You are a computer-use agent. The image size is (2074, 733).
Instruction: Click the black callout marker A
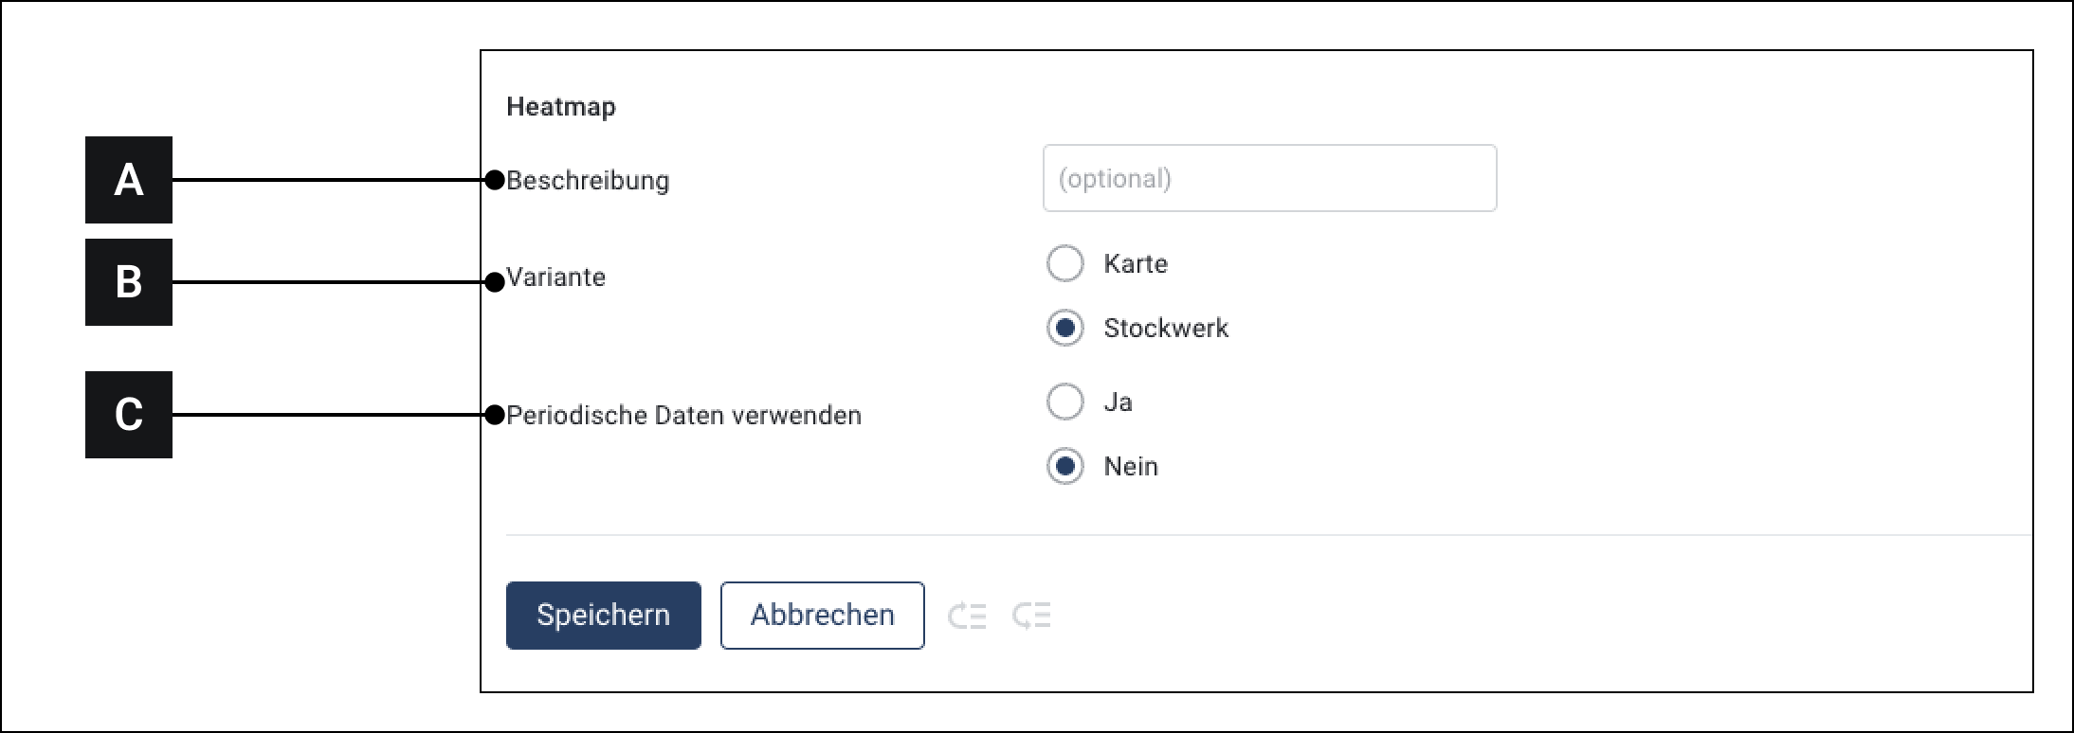129,180
